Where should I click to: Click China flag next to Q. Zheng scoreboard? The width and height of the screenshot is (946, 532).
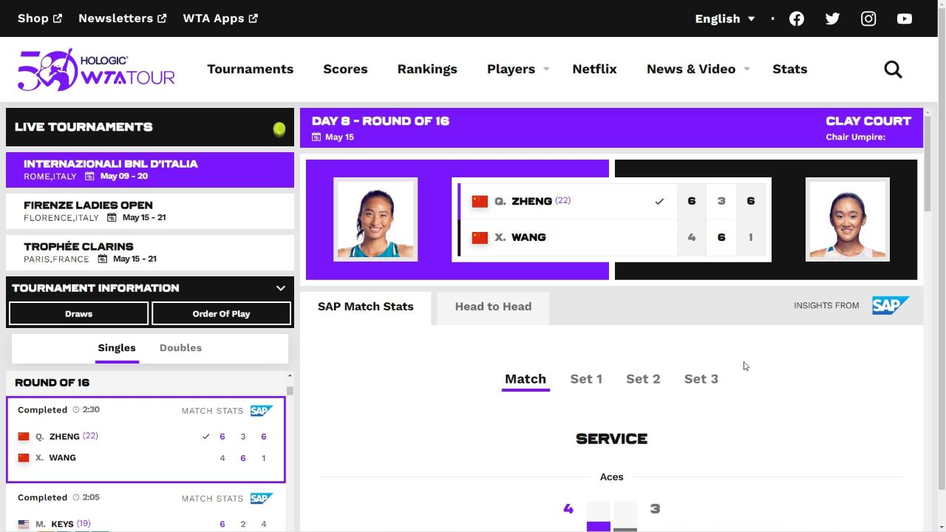pos(480,201)
